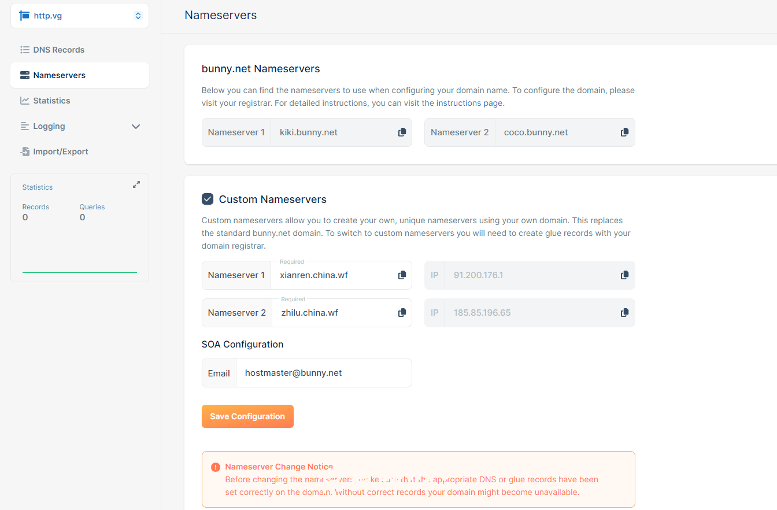
Task: Copy the IP address 185.85.196.65
Action: pos(624,313)
